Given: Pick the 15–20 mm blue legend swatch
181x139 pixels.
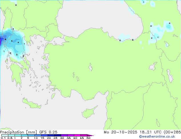Looking at the screenshot, I should (44, 135).
